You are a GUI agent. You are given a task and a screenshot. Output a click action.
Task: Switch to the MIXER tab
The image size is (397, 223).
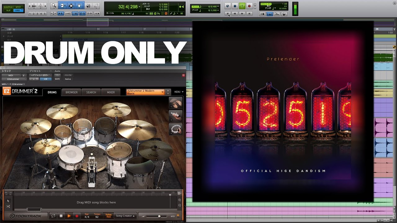pyautogui.click(x=111, y=92)
